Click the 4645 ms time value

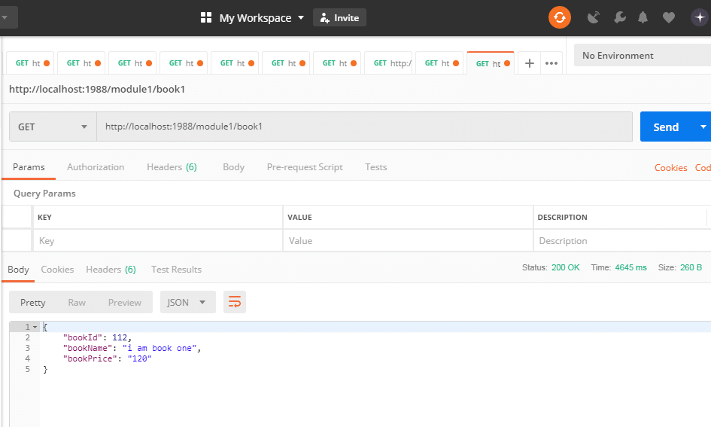click(630, 267)
